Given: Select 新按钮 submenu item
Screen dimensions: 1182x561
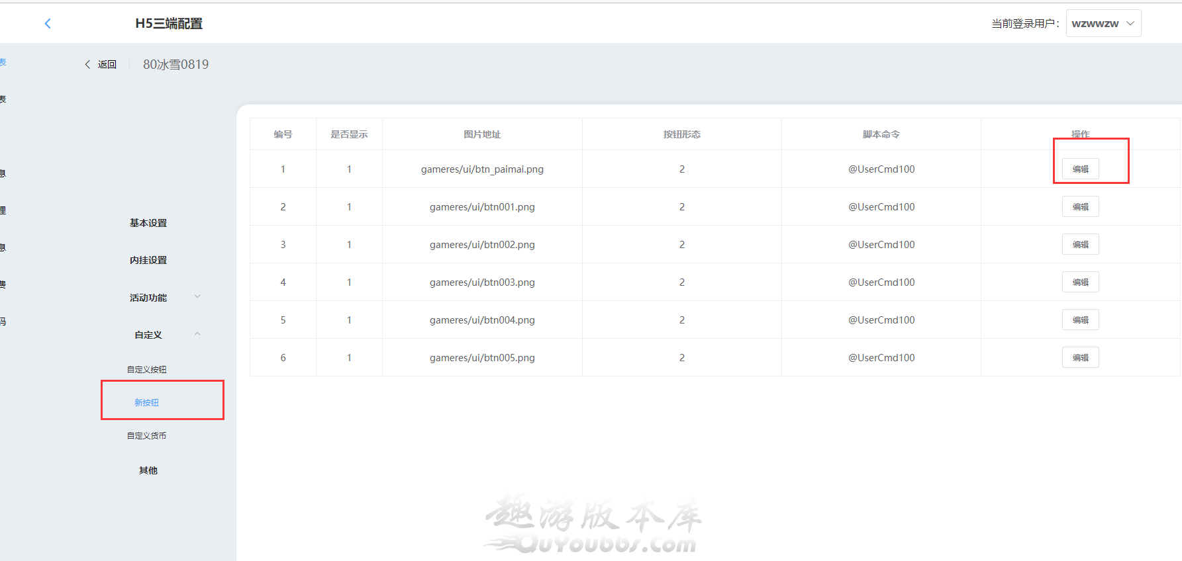Looking at the screenshot, I should pos(147,402).
